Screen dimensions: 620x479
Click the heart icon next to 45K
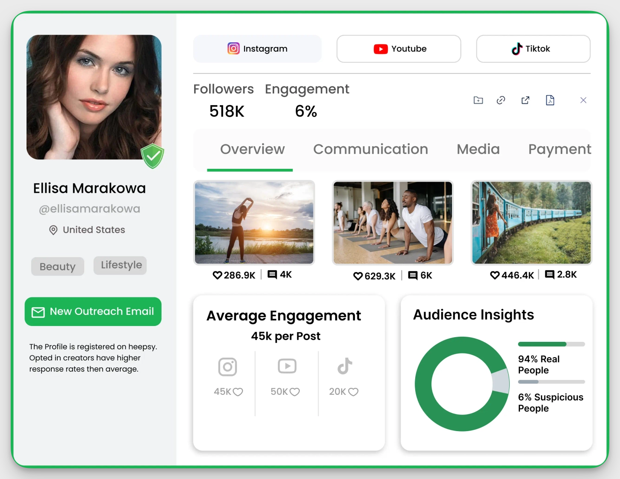click(238, 392)
